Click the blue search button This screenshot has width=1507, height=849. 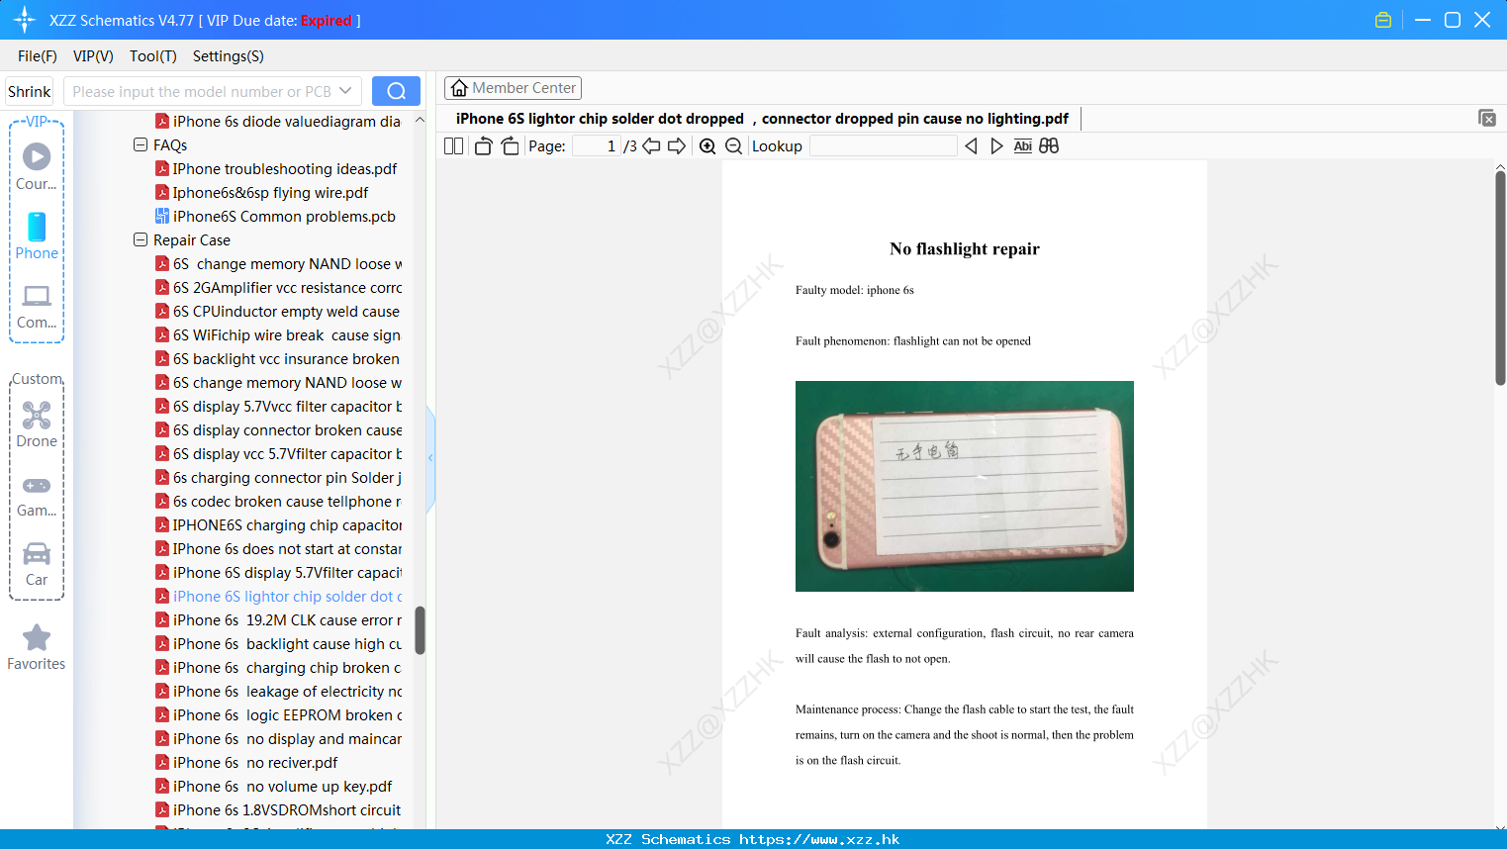(x=396, y=91)
